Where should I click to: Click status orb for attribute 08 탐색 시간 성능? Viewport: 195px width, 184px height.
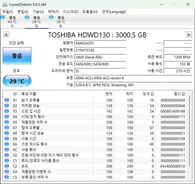click(x=7, y=133)
